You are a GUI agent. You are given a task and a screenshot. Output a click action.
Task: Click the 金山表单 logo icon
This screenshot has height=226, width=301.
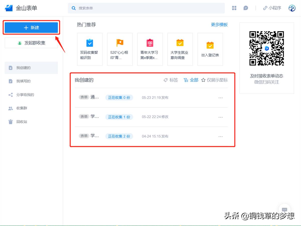pos(9,8)
